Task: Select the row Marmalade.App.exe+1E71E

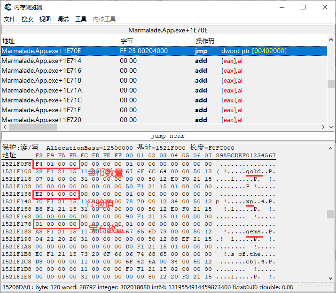Action: (164, 110)
